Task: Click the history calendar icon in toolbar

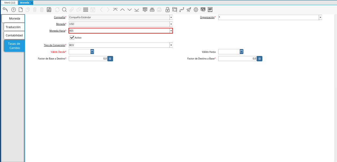Action: (93, 10)
